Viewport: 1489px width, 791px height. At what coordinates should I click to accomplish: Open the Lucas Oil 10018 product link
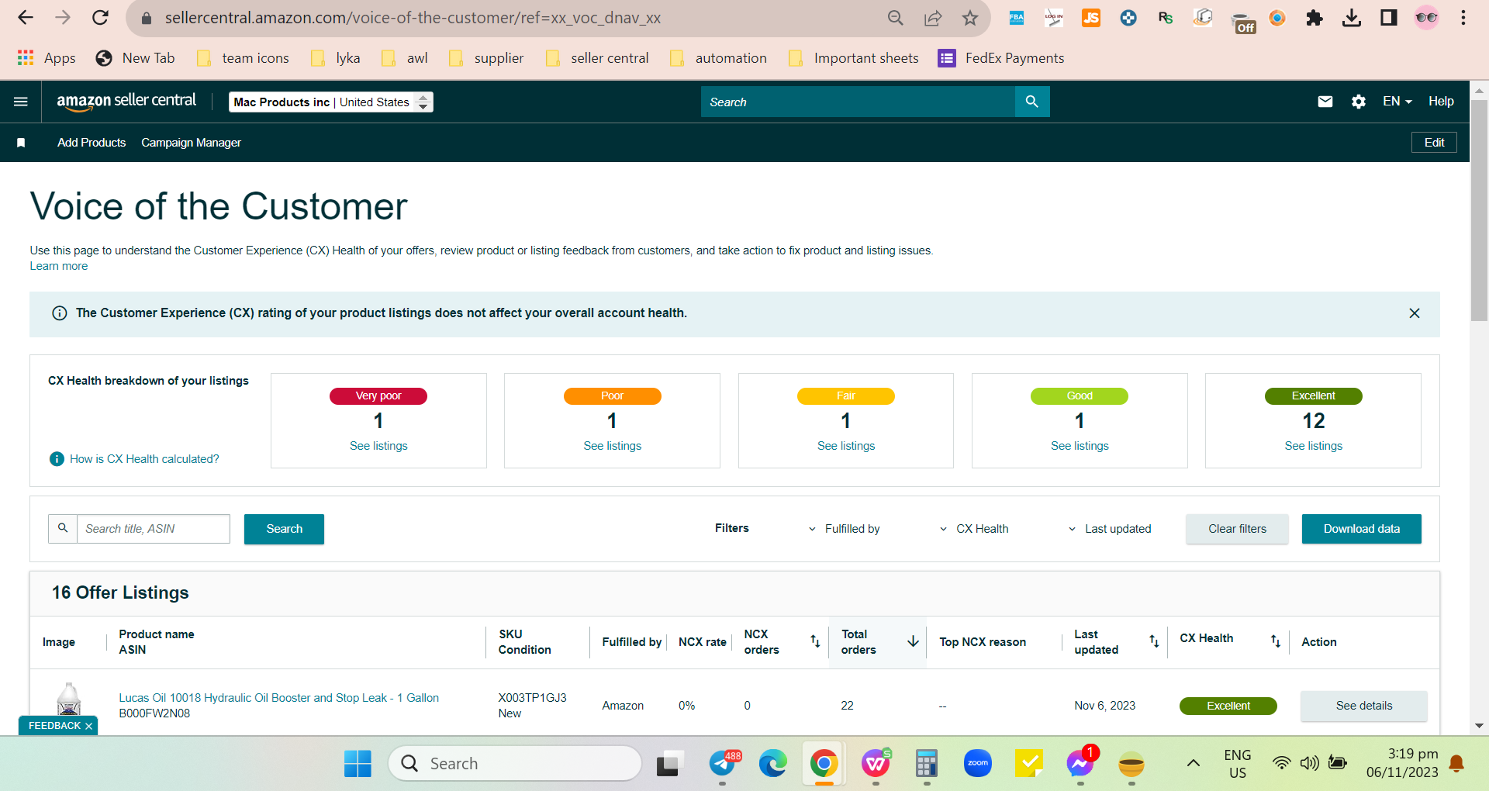[x=278, y=698]
